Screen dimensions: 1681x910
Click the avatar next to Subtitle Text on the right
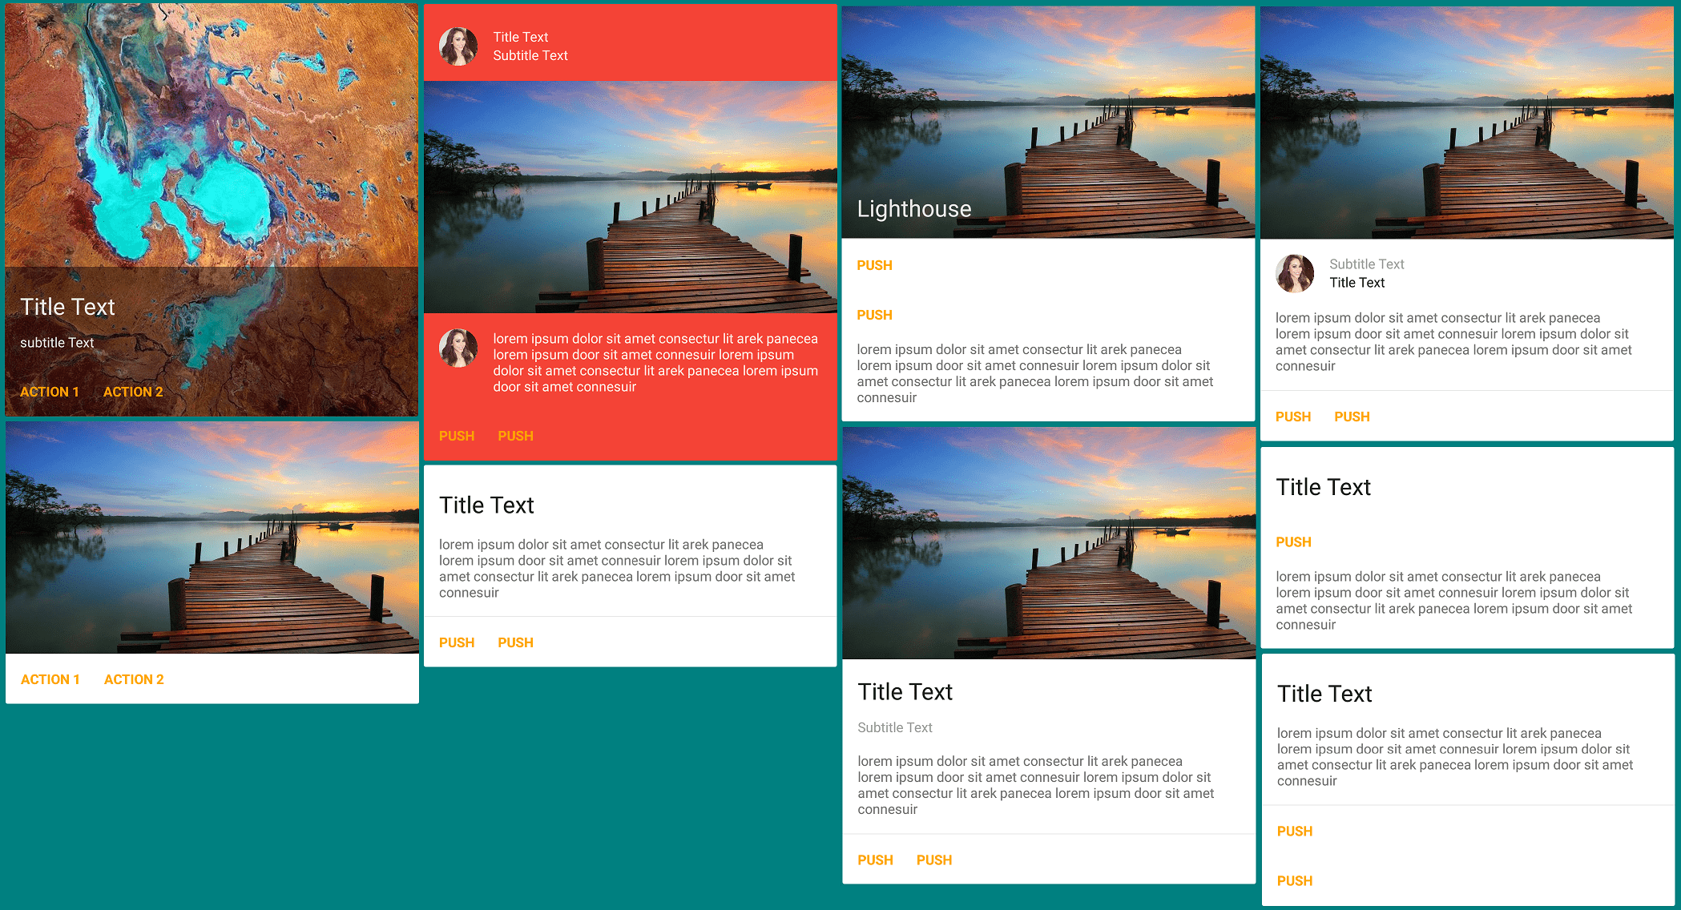[1294, 273]
